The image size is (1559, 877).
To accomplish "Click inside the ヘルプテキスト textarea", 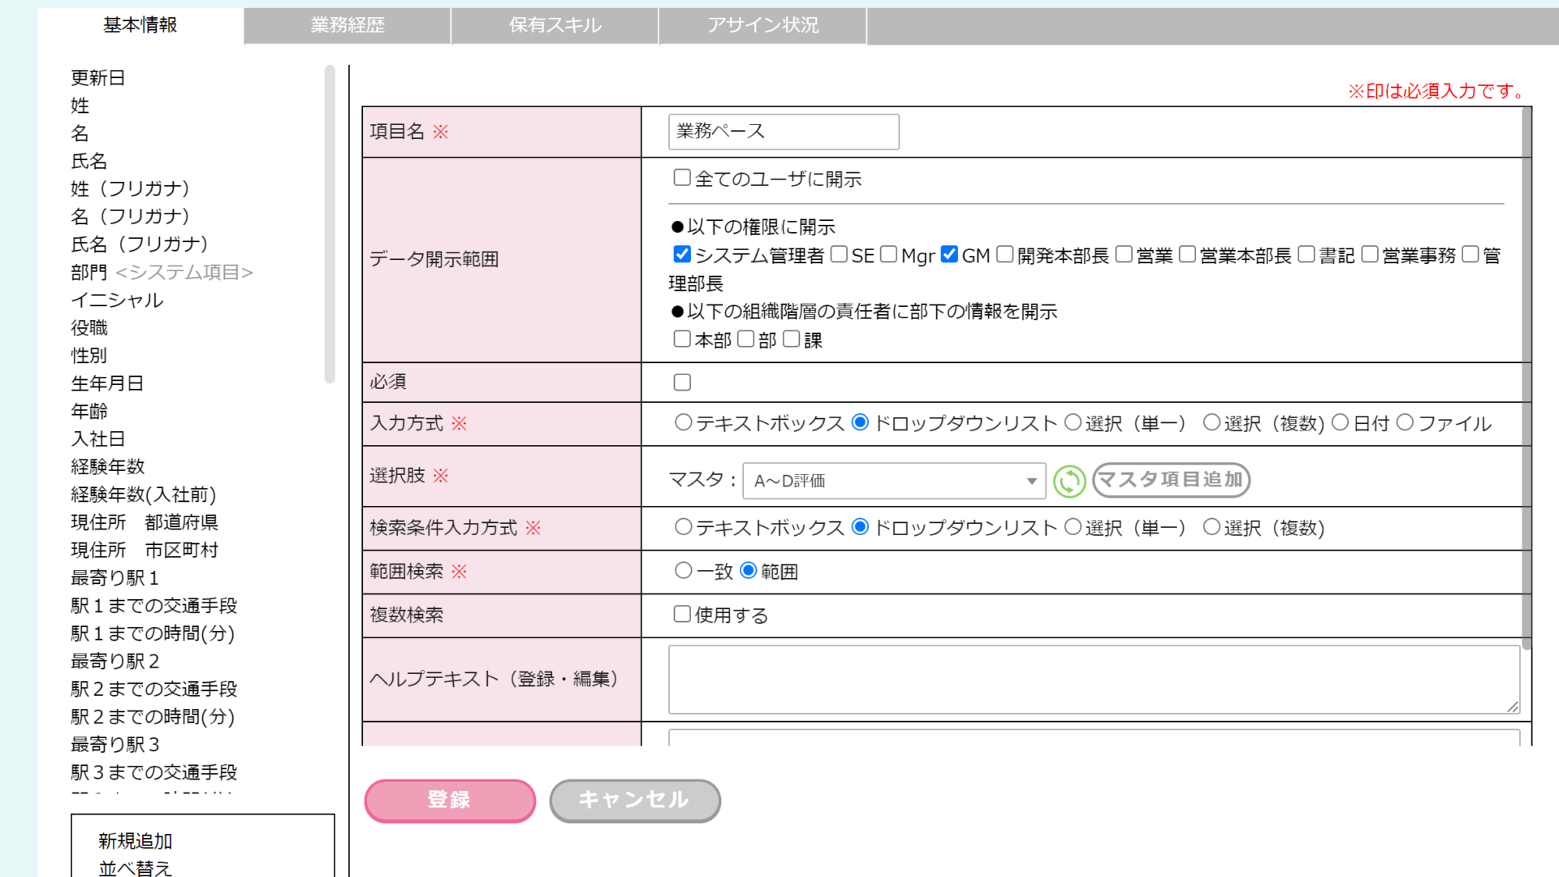I will pos(1092,680).
